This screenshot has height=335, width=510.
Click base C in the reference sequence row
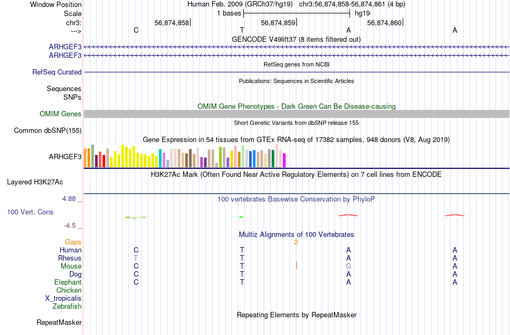(136, 30)
